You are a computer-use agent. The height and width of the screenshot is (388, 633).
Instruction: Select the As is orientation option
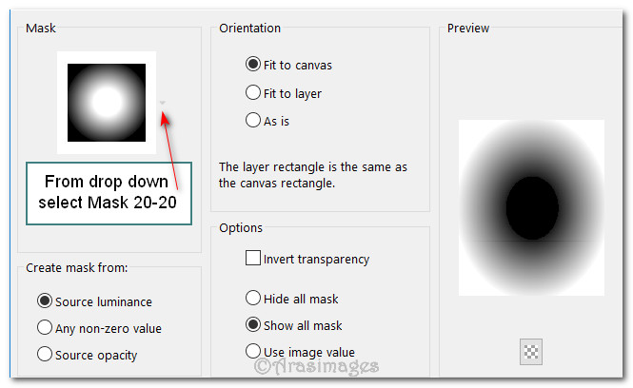click(x=253, y=120)
